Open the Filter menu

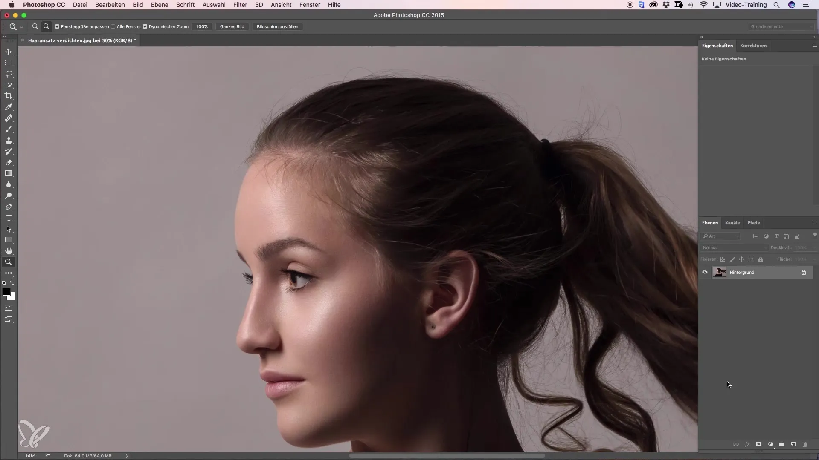[240, 5]
